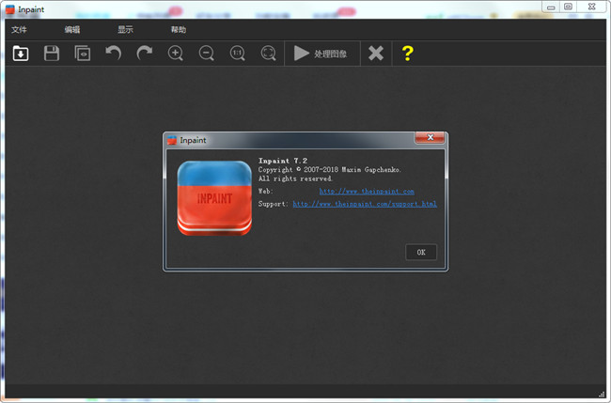611x403 pixels.
Task: Zoom out with the minus magnifier
Action: 206,54
